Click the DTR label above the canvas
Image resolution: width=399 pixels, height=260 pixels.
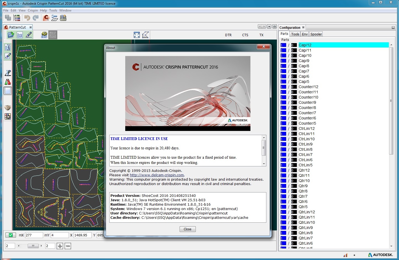point(228,35)
